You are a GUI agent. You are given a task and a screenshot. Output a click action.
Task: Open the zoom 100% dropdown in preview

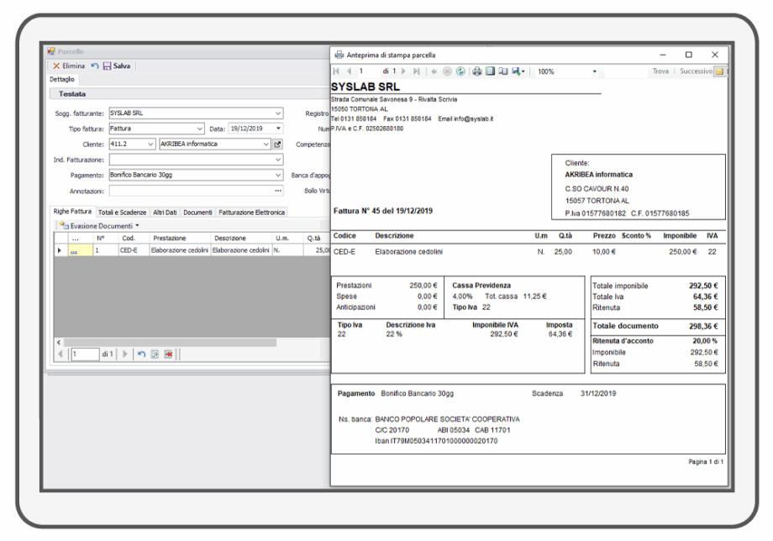point(595,72)
